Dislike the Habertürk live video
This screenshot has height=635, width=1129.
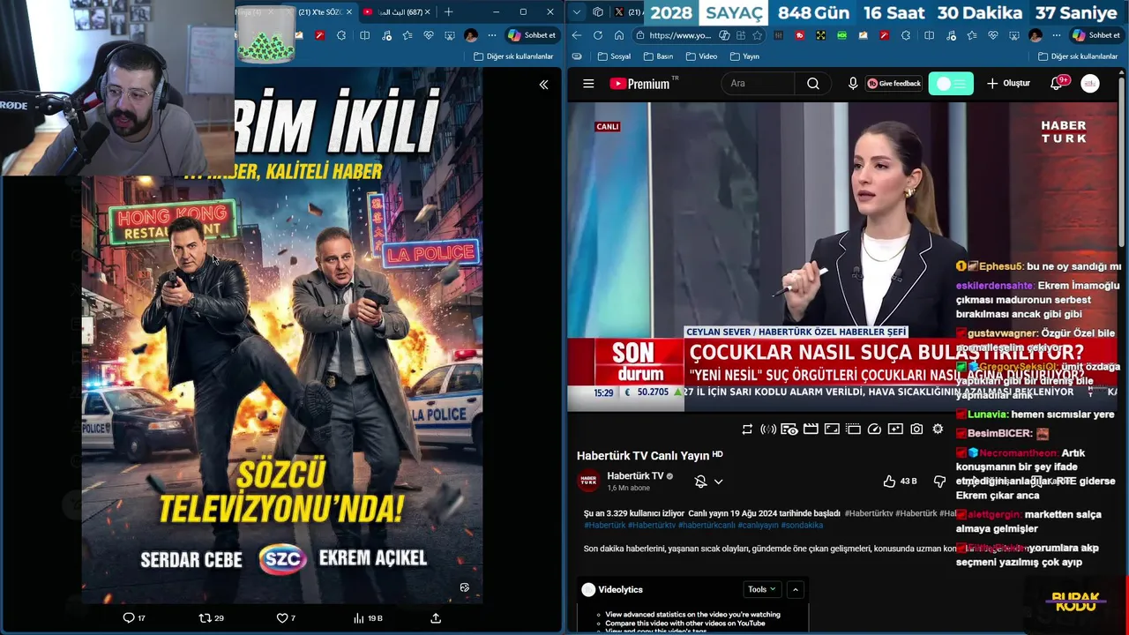point(939,482)
